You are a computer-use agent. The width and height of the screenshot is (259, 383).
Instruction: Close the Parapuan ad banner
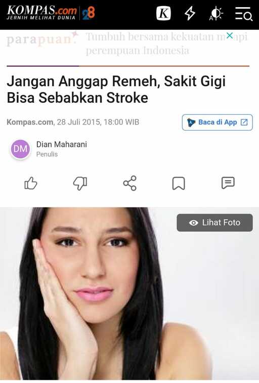(230, 35)
